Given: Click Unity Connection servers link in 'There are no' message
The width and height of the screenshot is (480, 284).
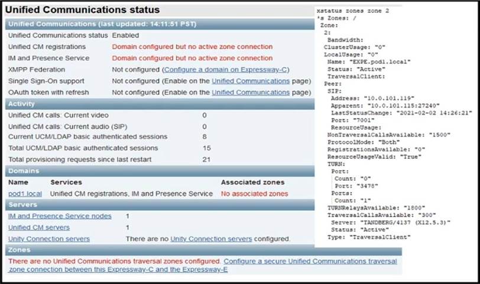Looking at the screenshot, I should click(x=211, y=239).
